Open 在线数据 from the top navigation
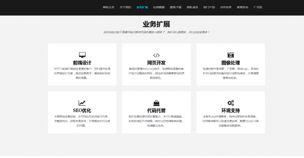The height and width of the screenshot is (158, 304). point(159,7)
